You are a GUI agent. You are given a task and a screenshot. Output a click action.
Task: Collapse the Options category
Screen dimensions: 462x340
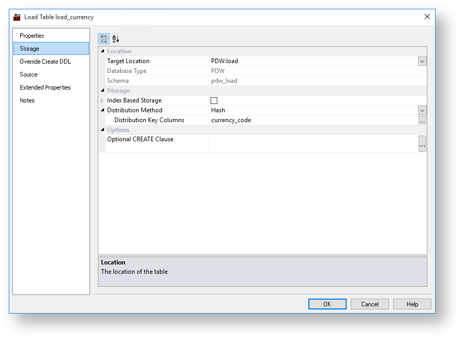point(102,129)
